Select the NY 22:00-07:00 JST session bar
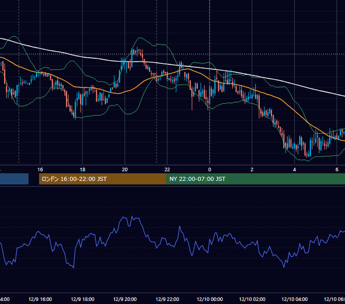The width and height of the screenshot is (345, 304). pos(255,179)
